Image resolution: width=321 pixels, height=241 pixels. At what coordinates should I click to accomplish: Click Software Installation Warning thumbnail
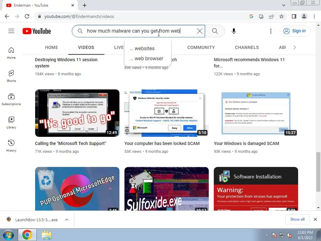click(x=256, y=189)
